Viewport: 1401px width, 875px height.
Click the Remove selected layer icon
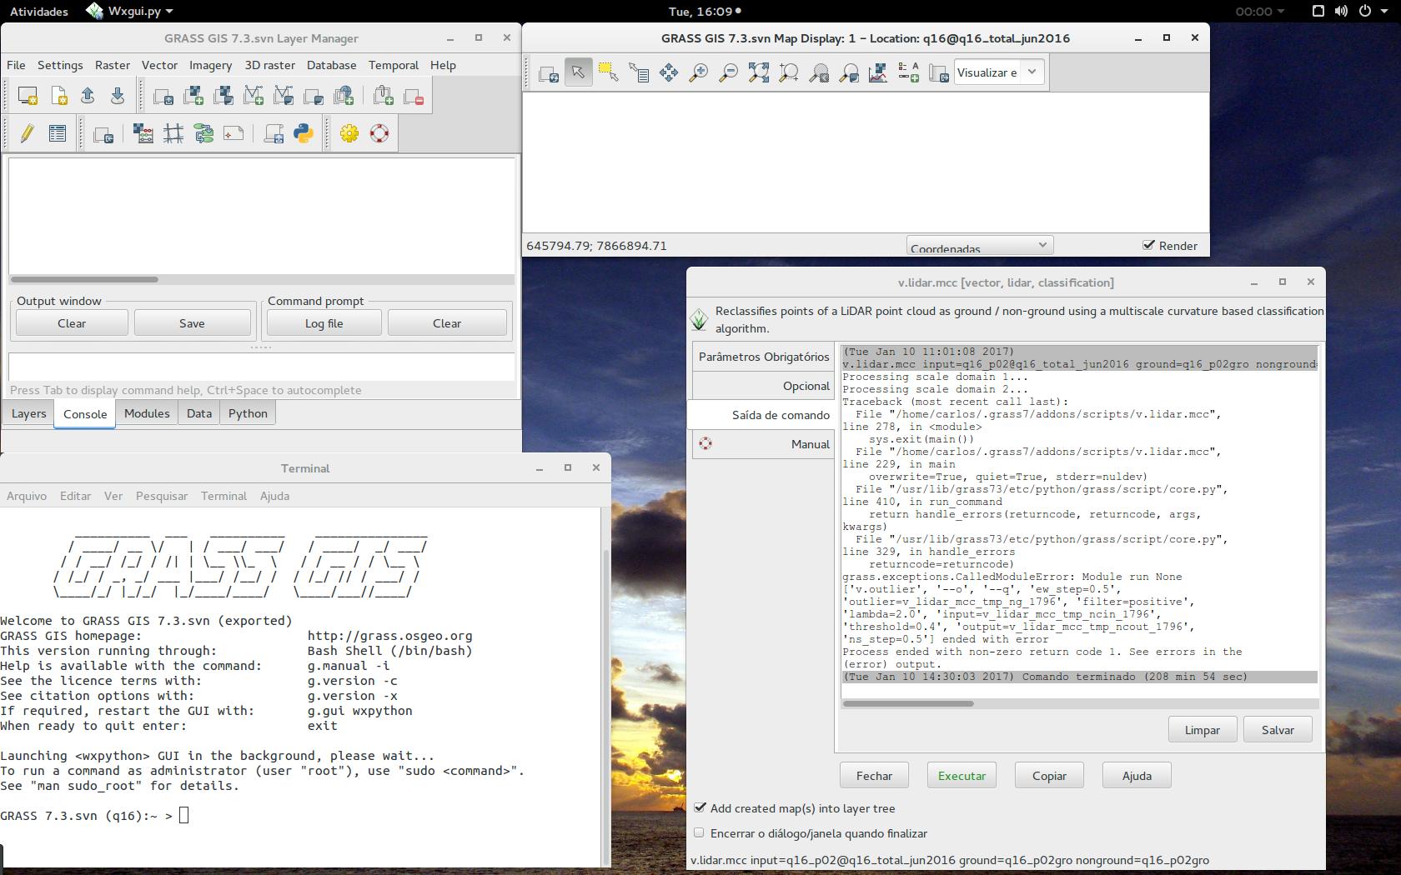point(414,96)
